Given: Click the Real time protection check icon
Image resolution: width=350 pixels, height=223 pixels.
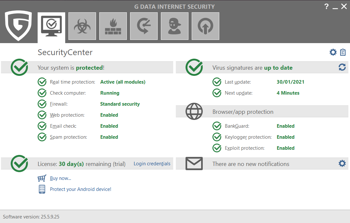Looking at the screenshot, I should coord(42,82).
